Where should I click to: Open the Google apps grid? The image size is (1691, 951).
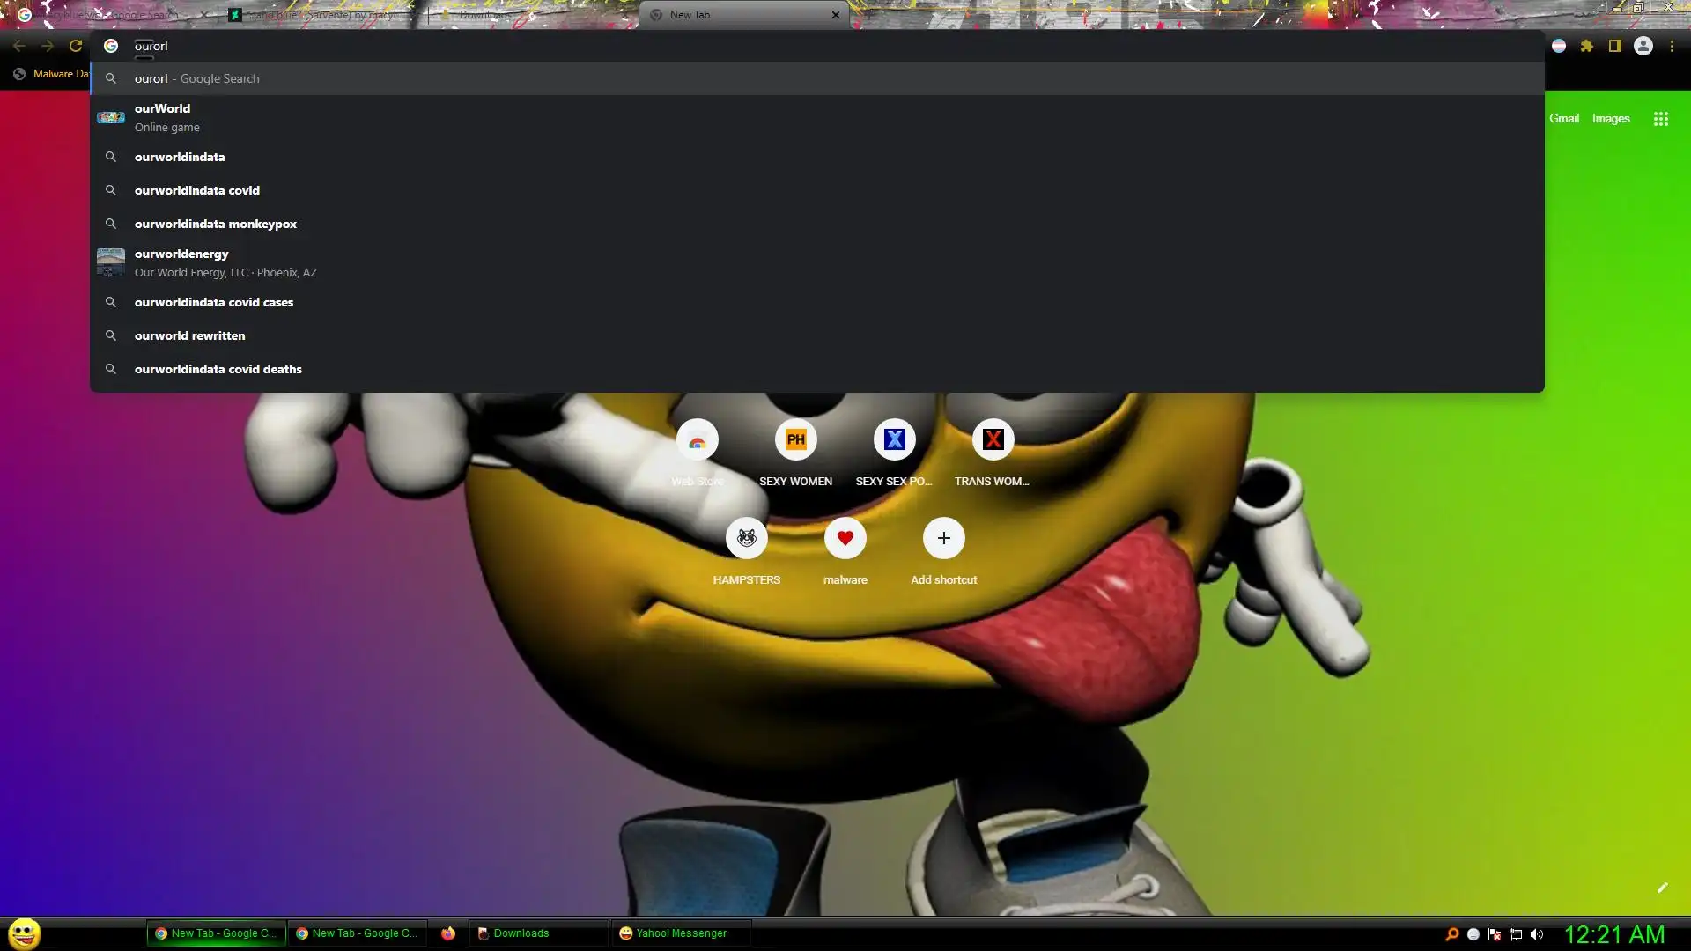point(1660,119)
